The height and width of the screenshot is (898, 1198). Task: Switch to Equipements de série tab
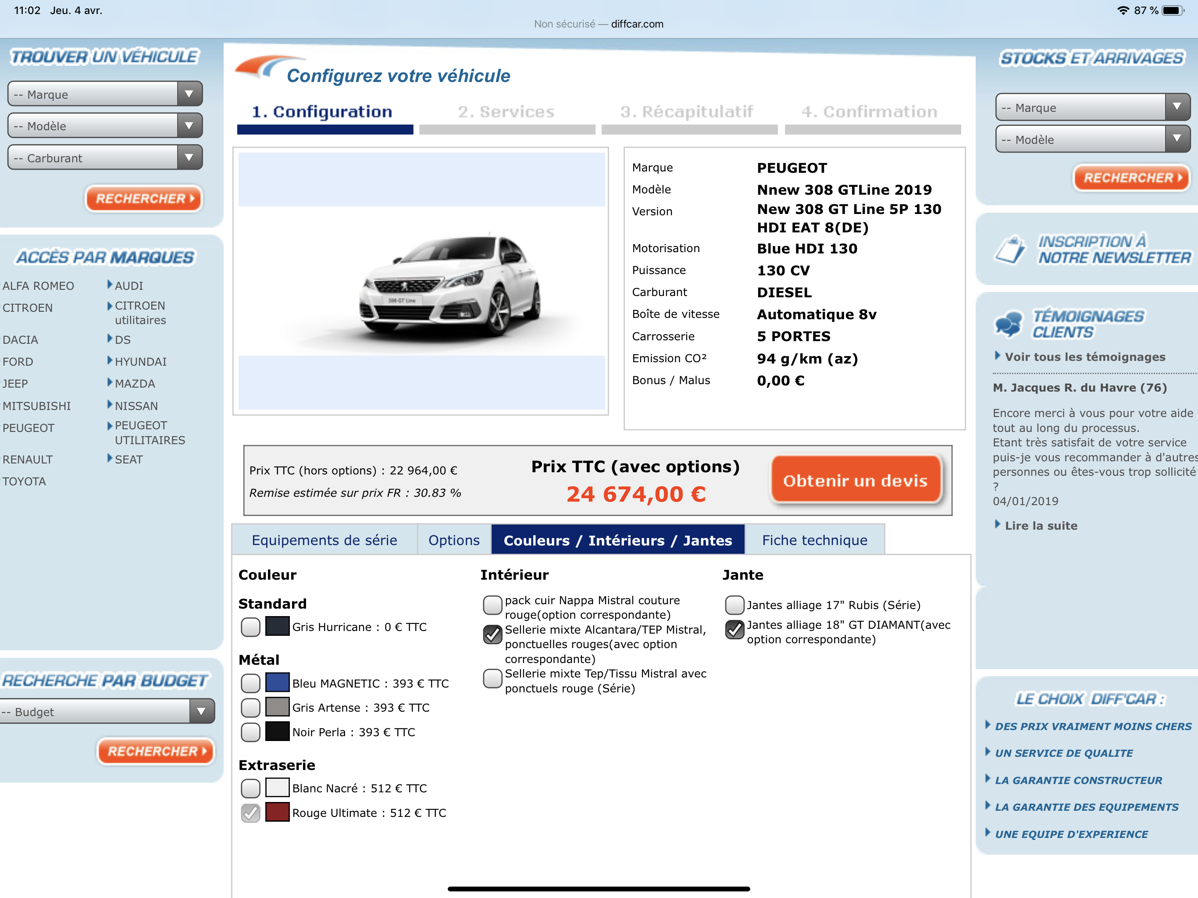coord(324,540)
